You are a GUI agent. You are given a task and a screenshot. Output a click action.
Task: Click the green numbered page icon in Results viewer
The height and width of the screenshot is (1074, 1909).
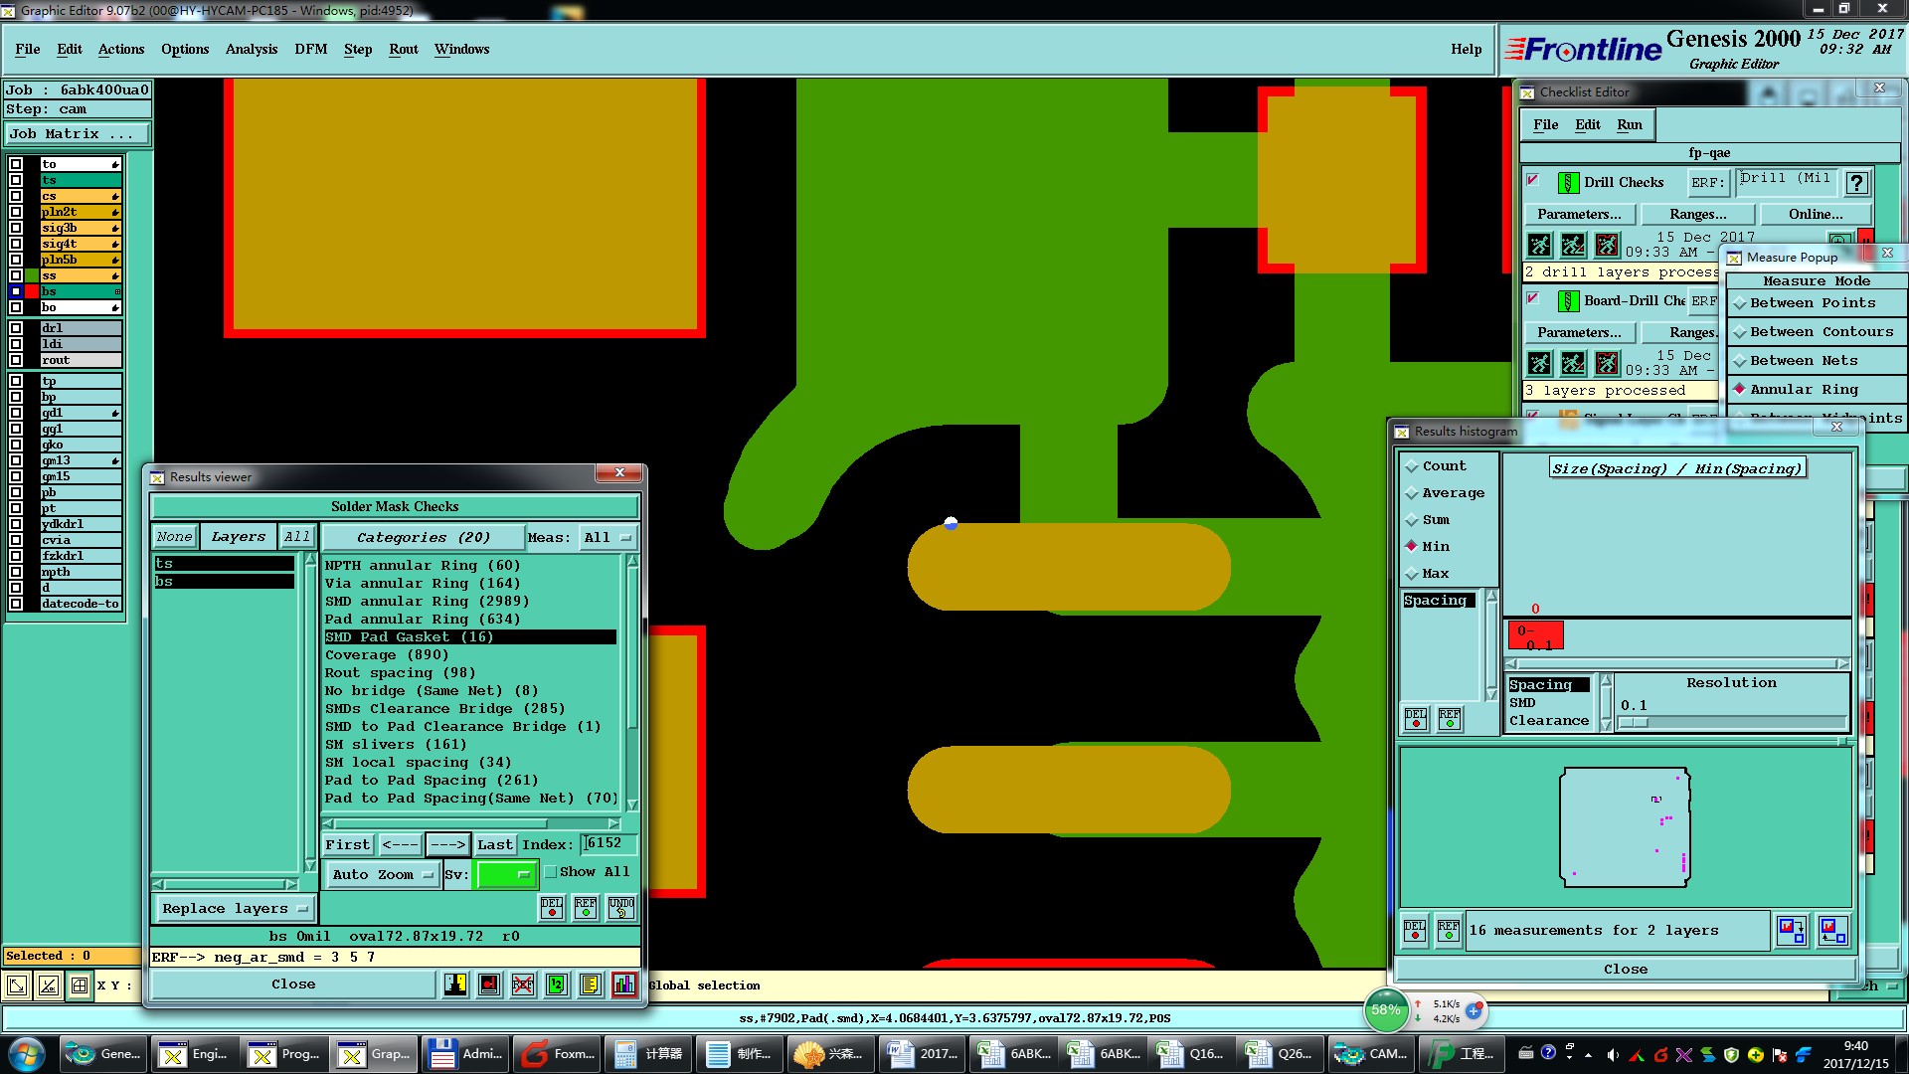click(x=557, y=984)
